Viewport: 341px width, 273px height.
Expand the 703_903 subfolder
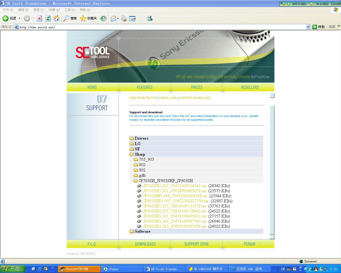pyautogui.click(x=146, y=159)
